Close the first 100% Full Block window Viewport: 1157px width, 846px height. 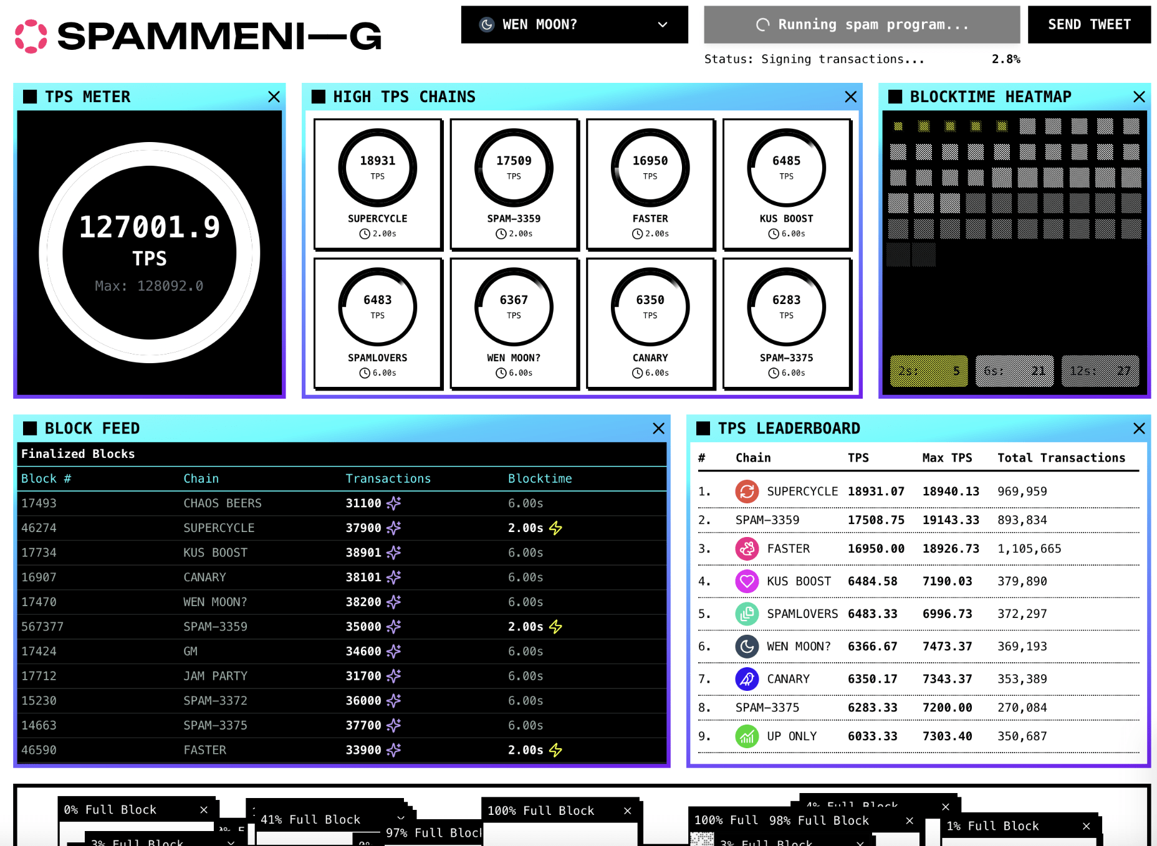tap(628, 810)
